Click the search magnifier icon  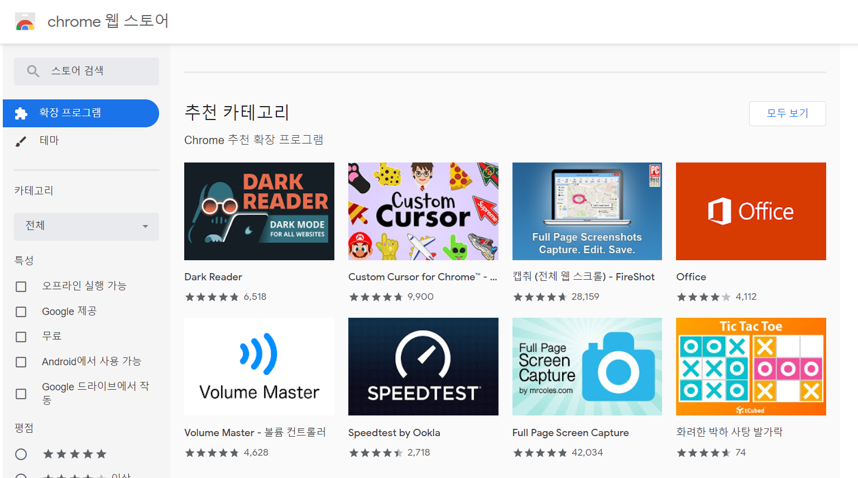(33, 71)
